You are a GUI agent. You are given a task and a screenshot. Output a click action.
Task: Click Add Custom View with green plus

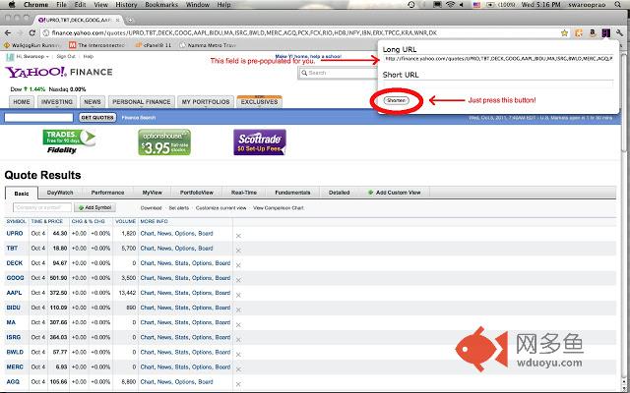tap(394, 193)
